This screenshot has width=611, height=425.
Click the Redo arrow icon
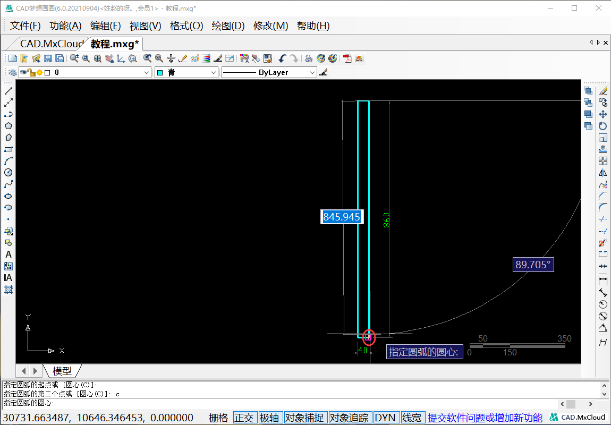click(x=294, y=58)
